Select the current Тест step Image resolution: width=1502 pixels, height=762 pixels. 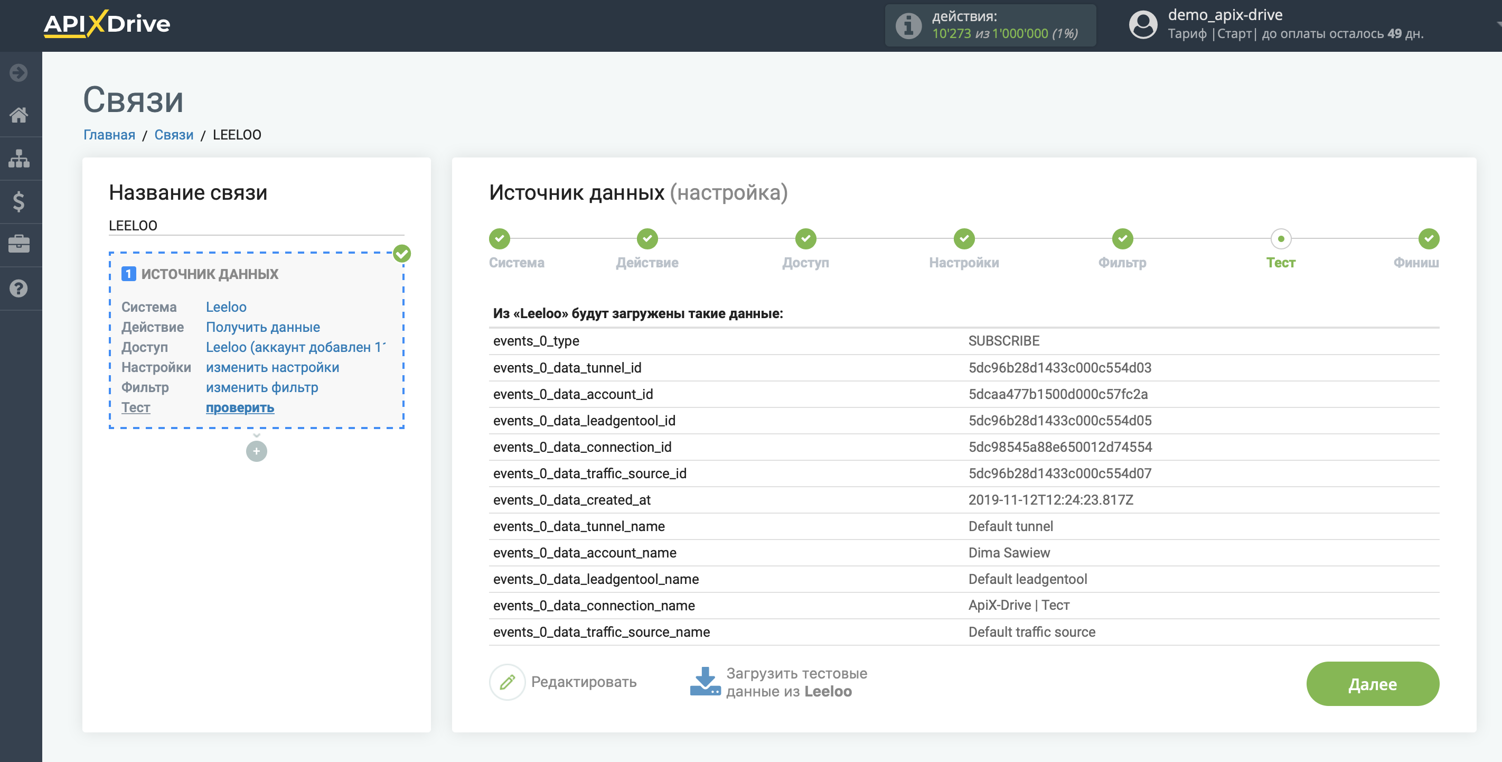pos(1281,239)
